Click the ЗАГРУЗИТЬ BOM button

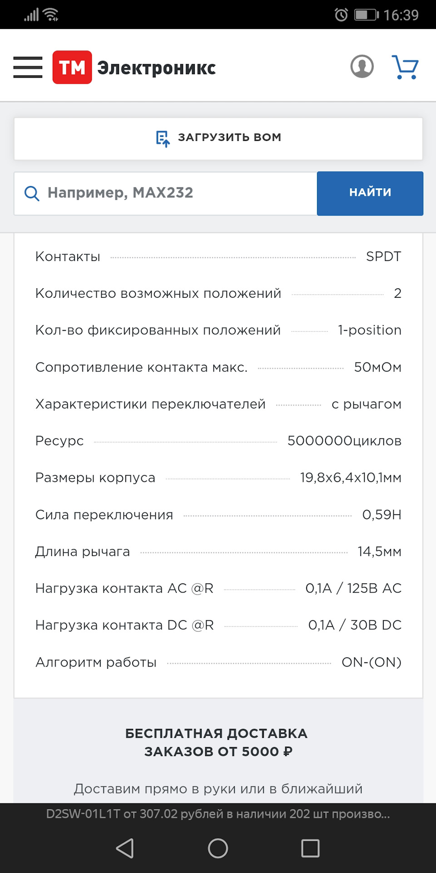point(218,138)
